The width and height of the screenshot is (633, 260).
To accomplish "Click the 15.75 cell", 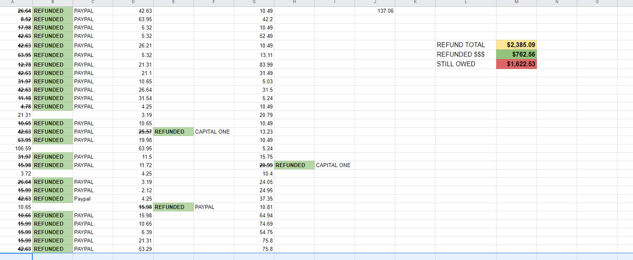I will pos(254,157).
